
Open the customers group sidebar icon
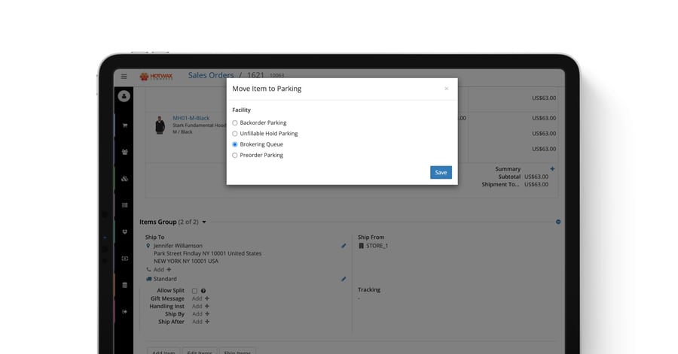click(x=124, y=152)
